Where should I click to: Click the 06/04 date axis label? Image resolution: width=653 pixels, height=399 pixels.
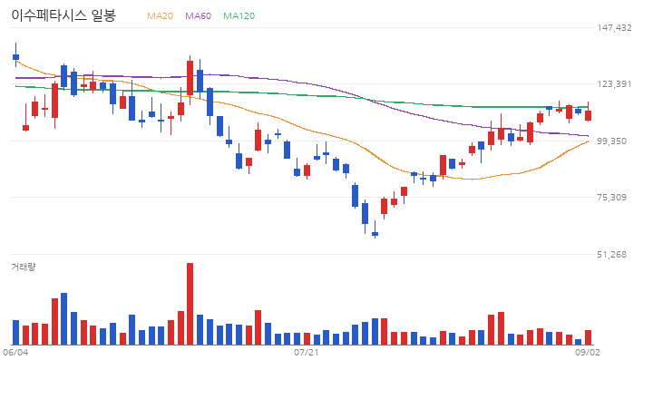15,353
